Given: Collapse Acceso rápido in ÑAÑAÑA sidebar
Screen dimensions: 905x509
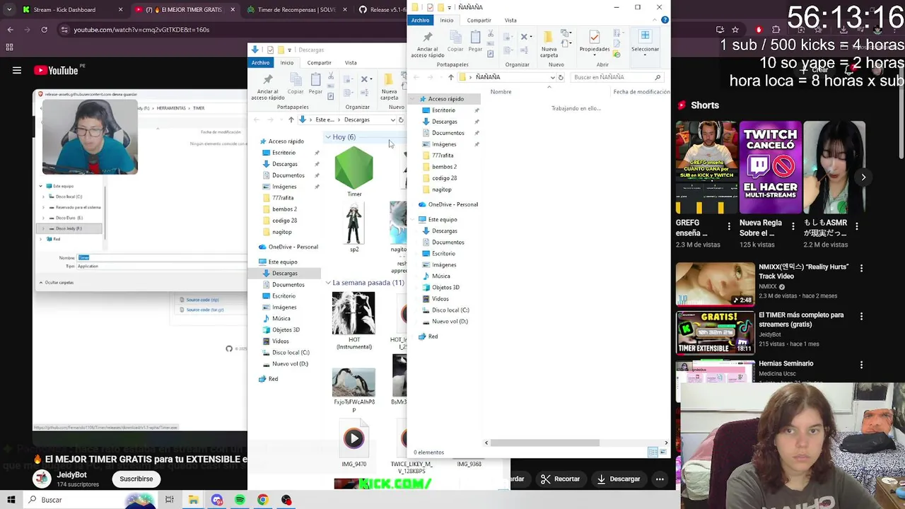Looking at the screenshot, I should pos(414,99).
